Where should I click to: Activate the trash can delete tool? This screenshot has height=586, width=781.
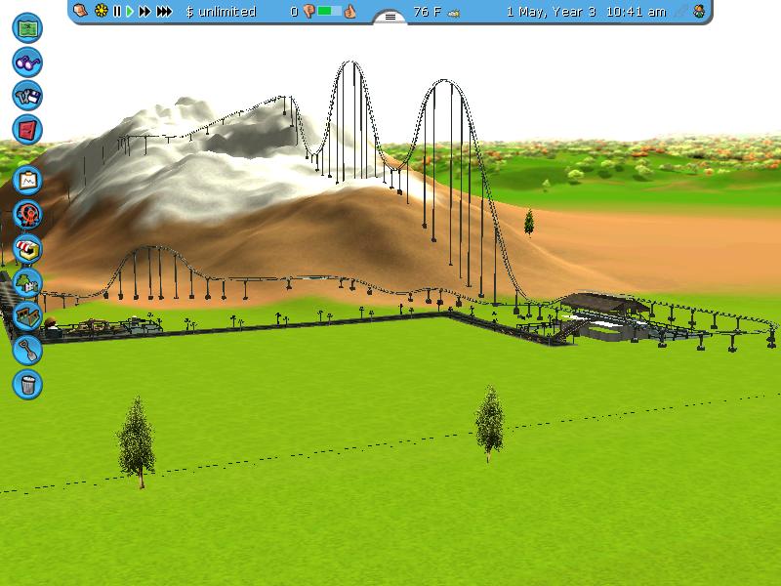click(x=27, y=383)
